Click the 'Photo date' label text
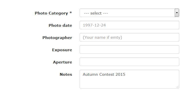The width and height of the screenshot is (182, 91). coord(60,25)
